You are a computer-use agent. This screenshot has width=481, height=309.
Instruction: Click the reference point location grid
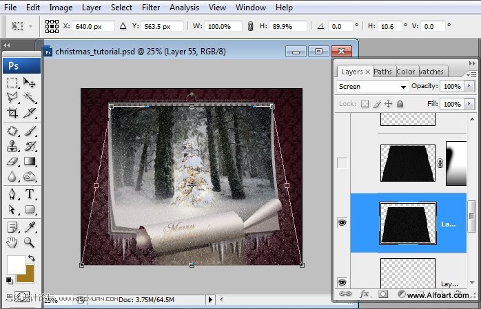pos(52,26)
